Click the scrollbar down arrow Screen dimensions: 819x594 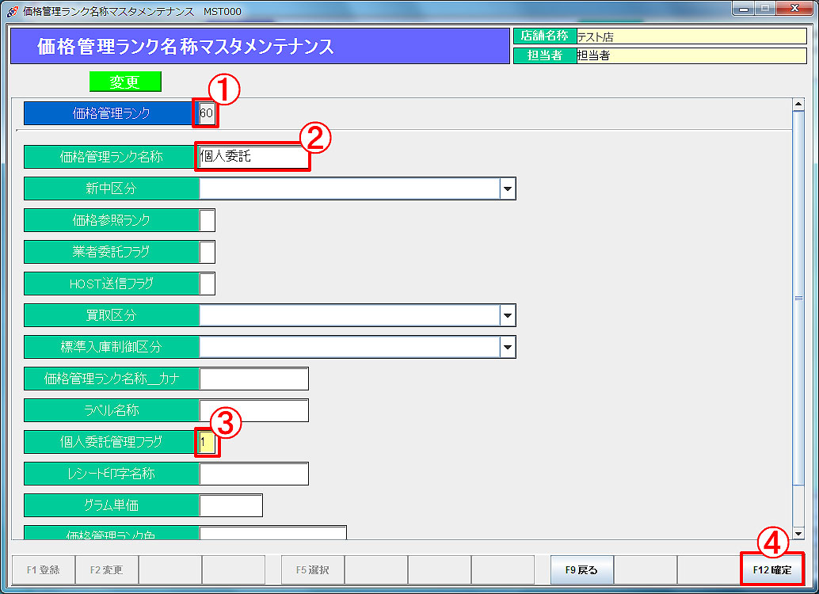coord(798,533)
